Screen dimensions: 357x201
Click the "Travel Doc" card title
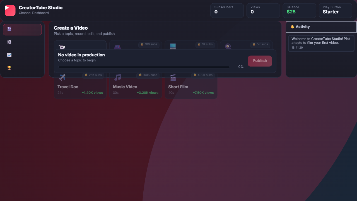click(68, 87)
